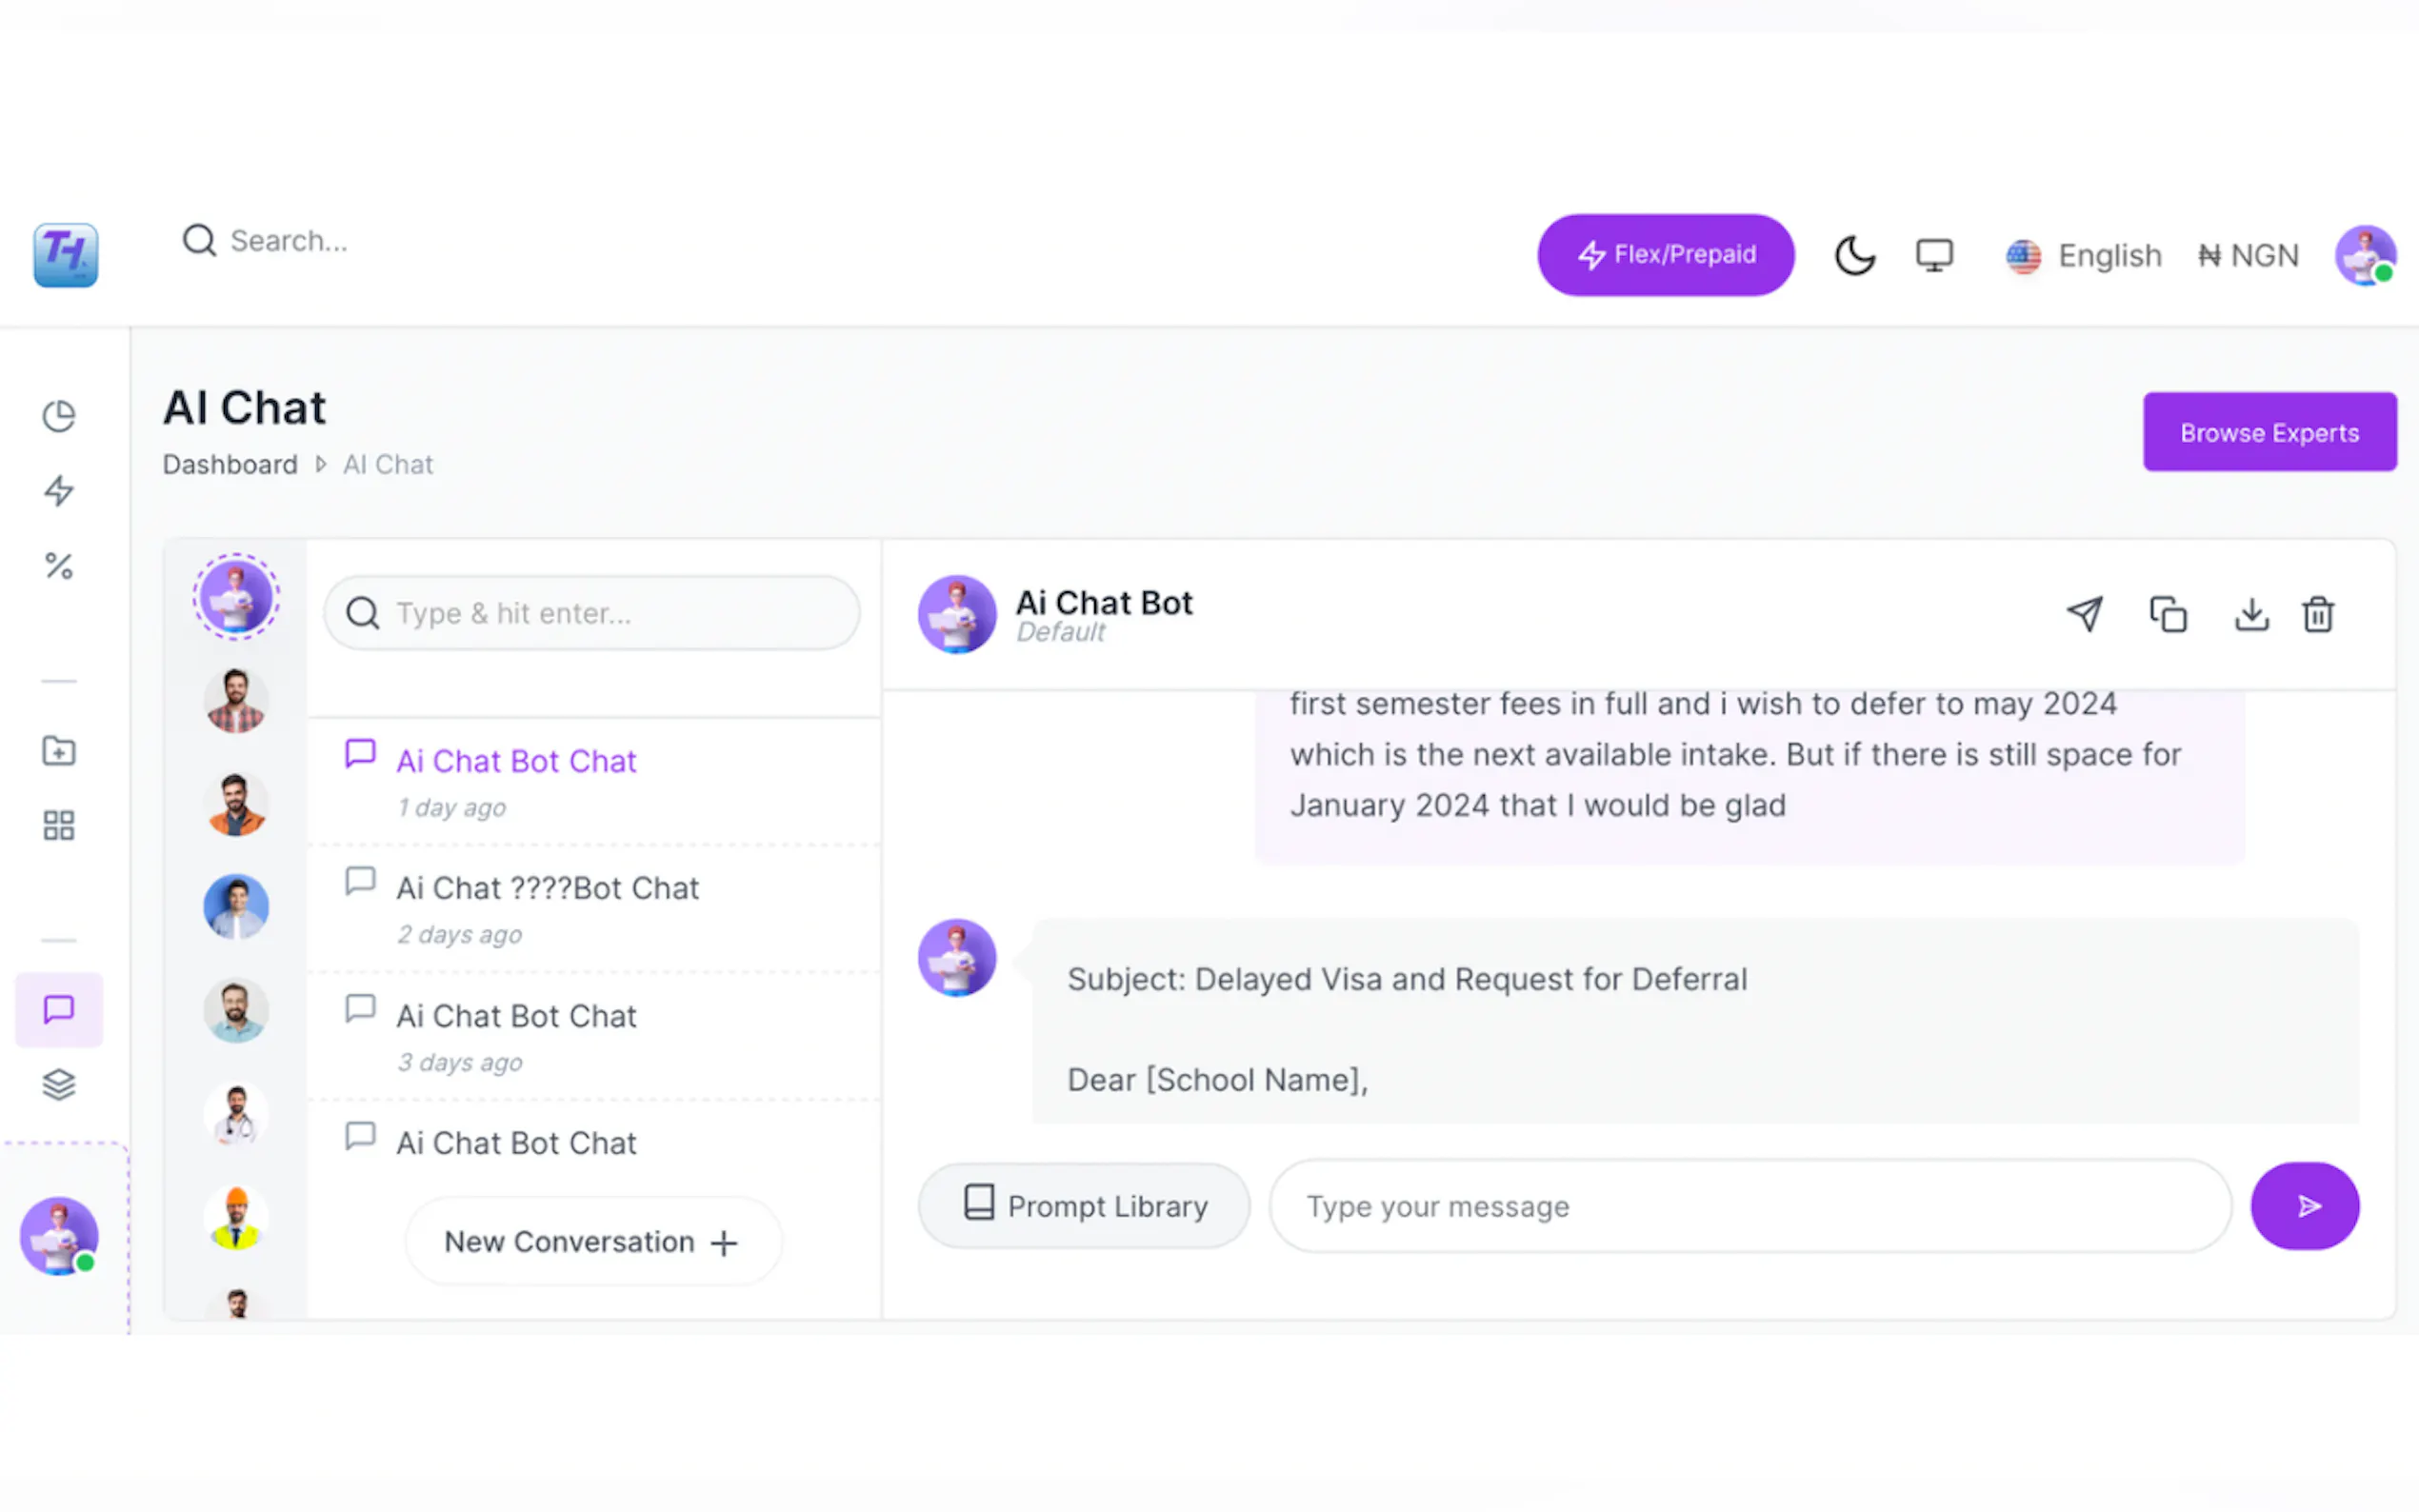The image size is (2419, 1512).
Task: Select the 'Ai Chat ????Bot Chat' conversation
Action: click(x=547, y=888)
